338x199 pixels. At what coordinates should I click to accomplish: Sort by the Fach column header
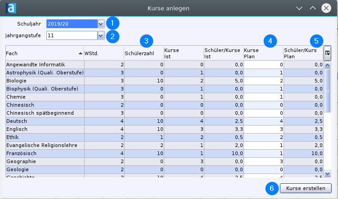pyautogui.click(x=45, y=53)
